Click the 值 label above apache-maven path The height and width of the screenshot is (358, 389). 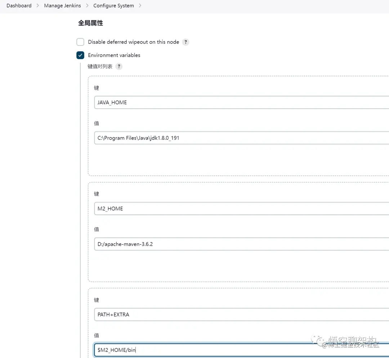coord(97,229)
